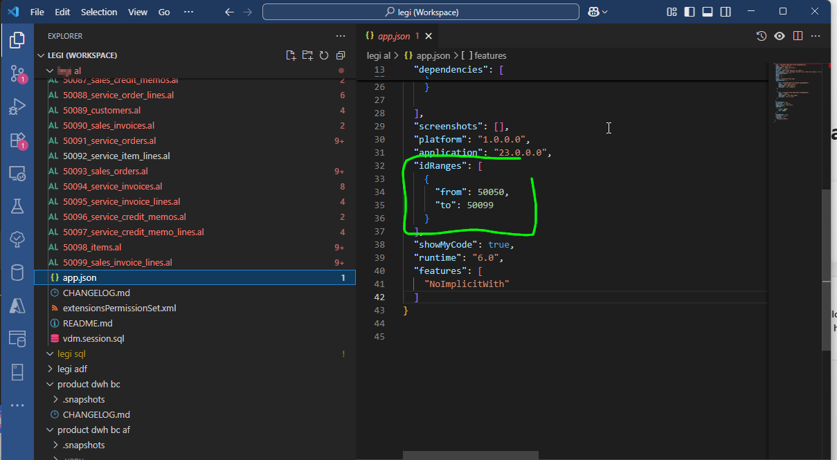Collapse all folders in Explorer
The width and height of the screenshot is (837, 460).
(x=341, y=55)
